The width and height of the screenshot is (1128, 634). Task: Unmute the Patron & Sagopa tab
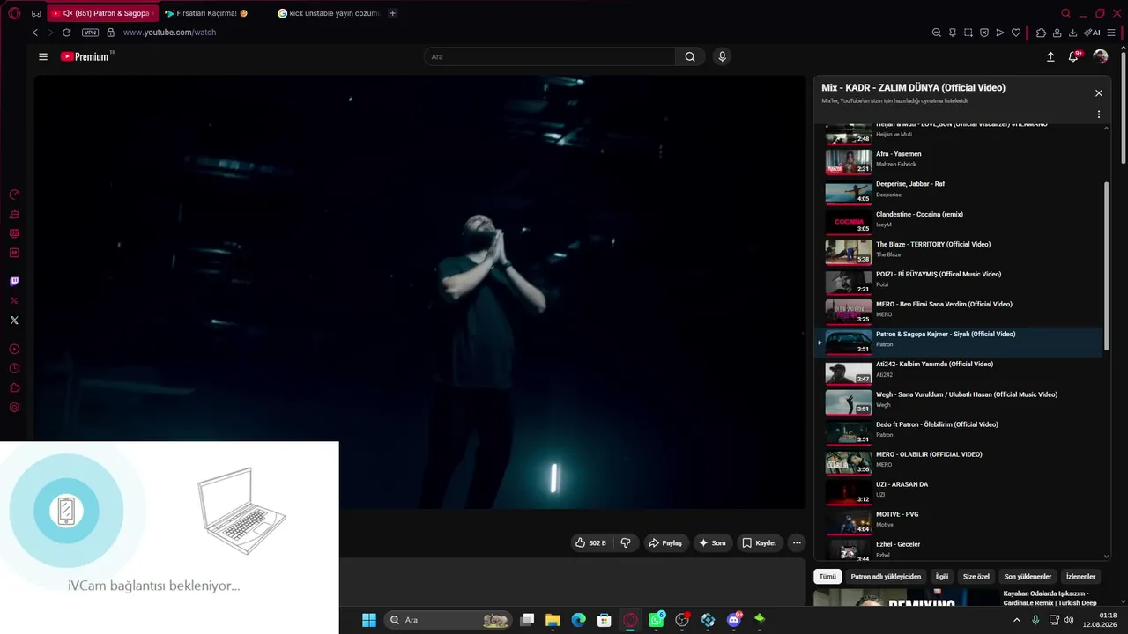coord(68,13)
